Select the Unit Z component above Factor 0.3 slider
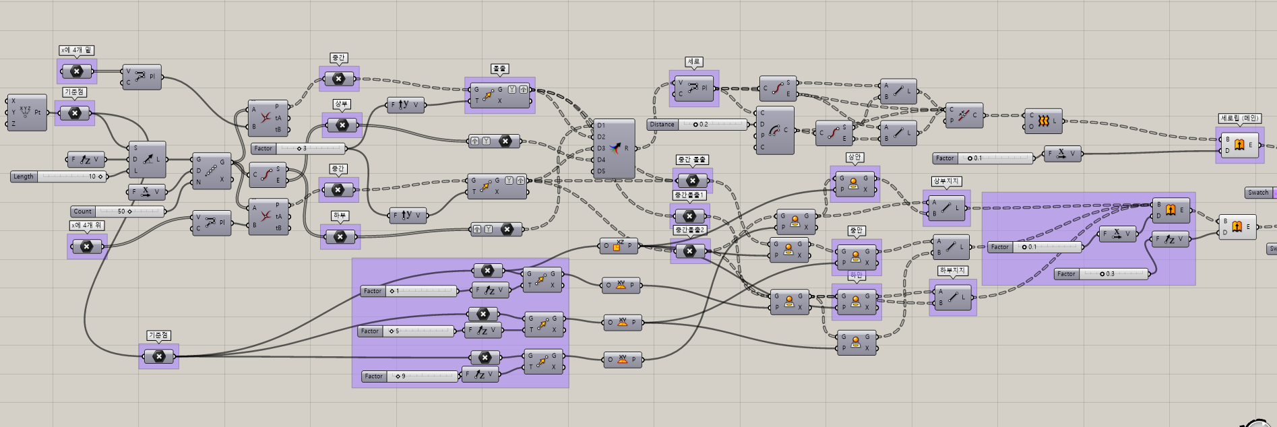1277x427 pixels. pos(1171,239)
